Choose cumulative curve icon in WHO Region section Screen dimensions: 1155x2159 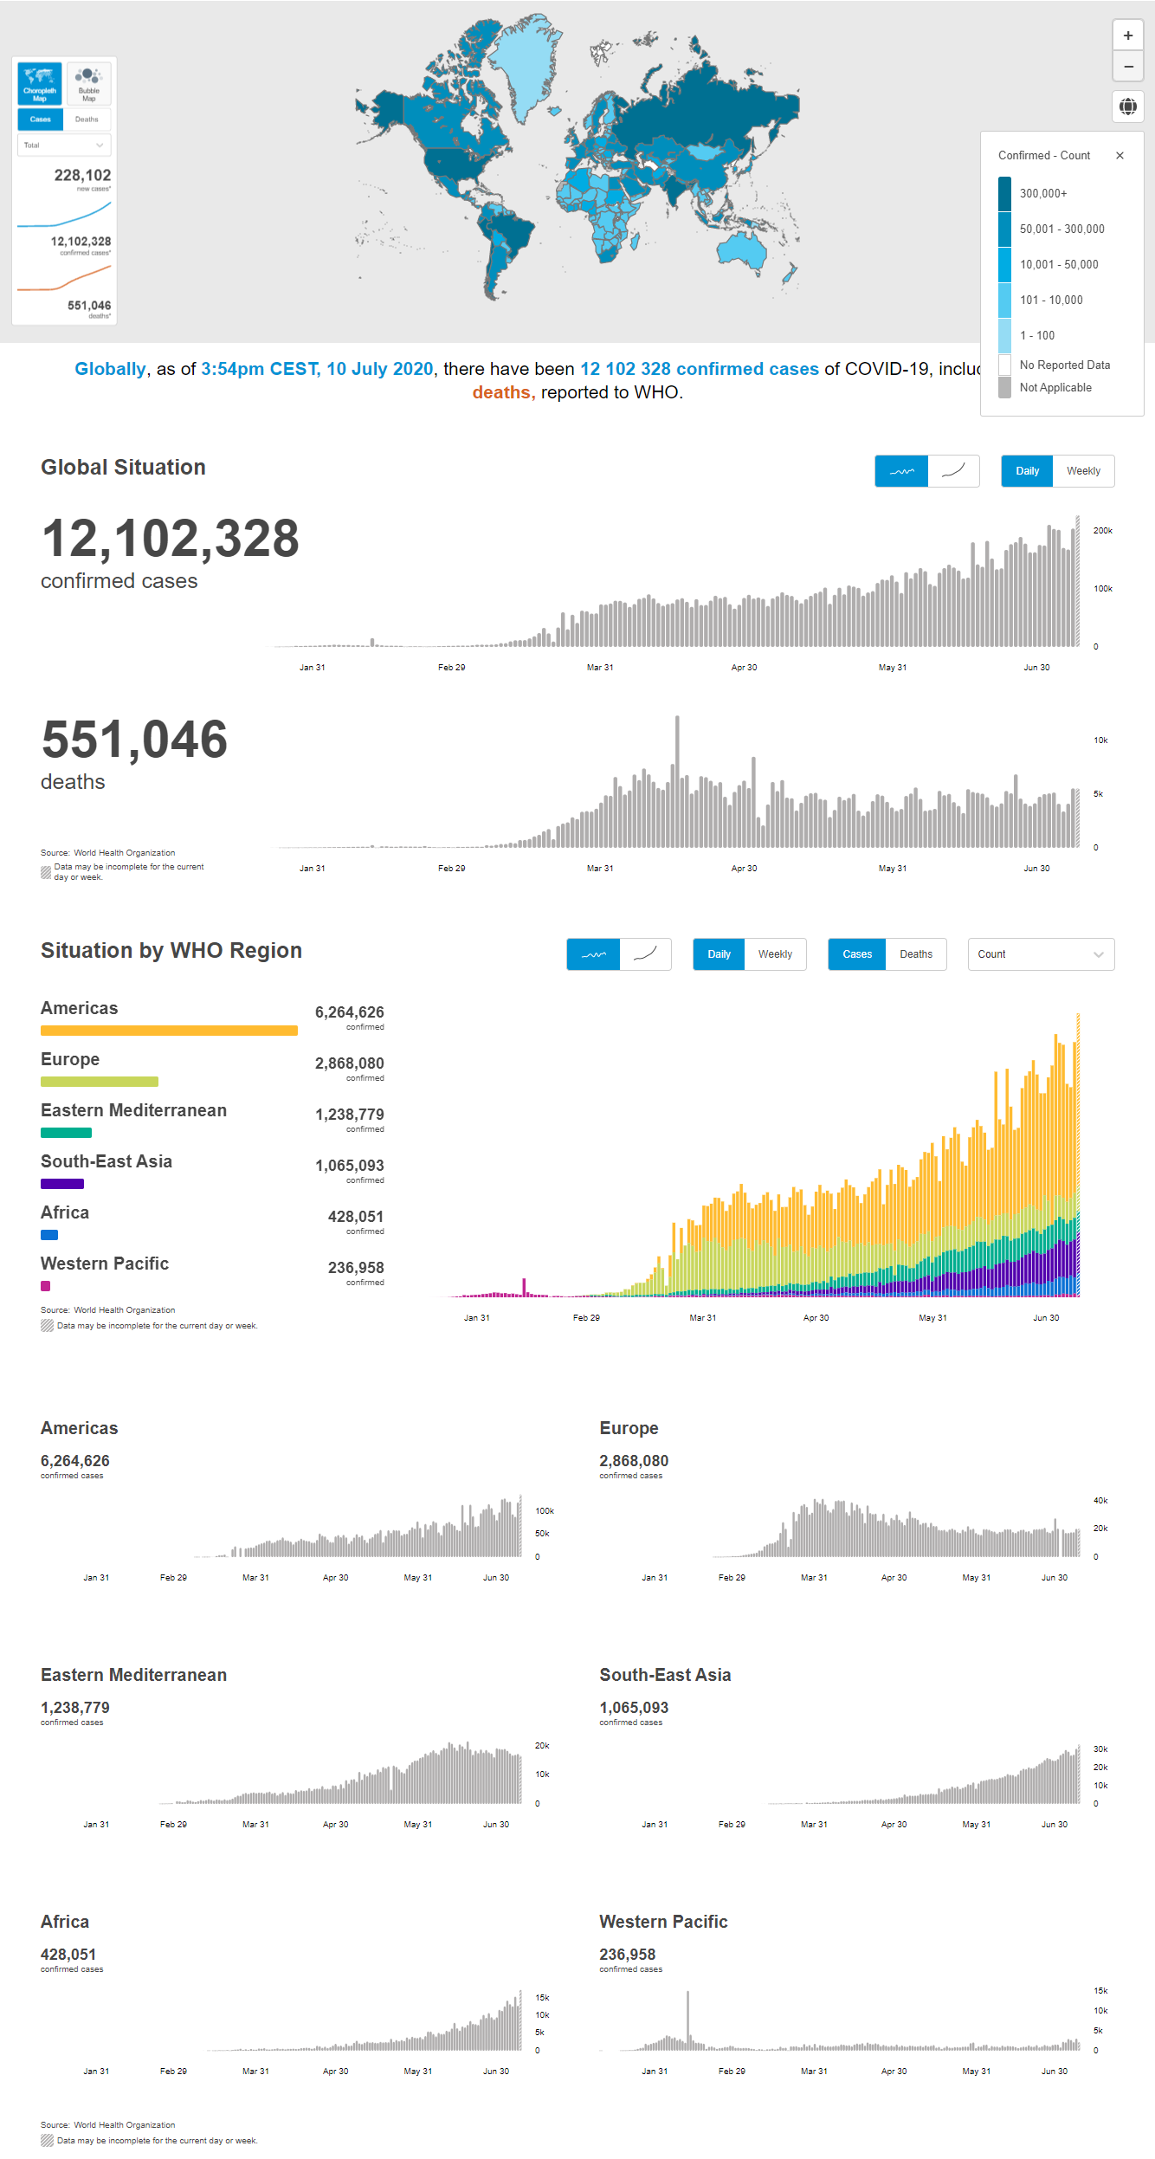(x=645, y=954)
